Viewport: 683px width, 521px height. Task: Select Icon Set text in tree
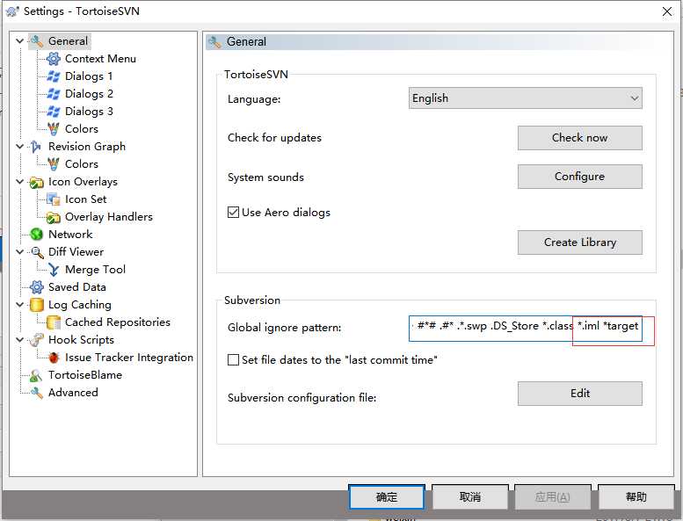pos(86,199)
